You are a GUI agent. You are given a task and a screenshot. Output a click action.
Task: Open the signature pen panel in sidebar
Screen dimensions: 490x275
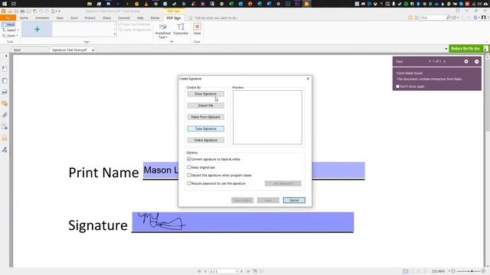(x=5, y=150)
